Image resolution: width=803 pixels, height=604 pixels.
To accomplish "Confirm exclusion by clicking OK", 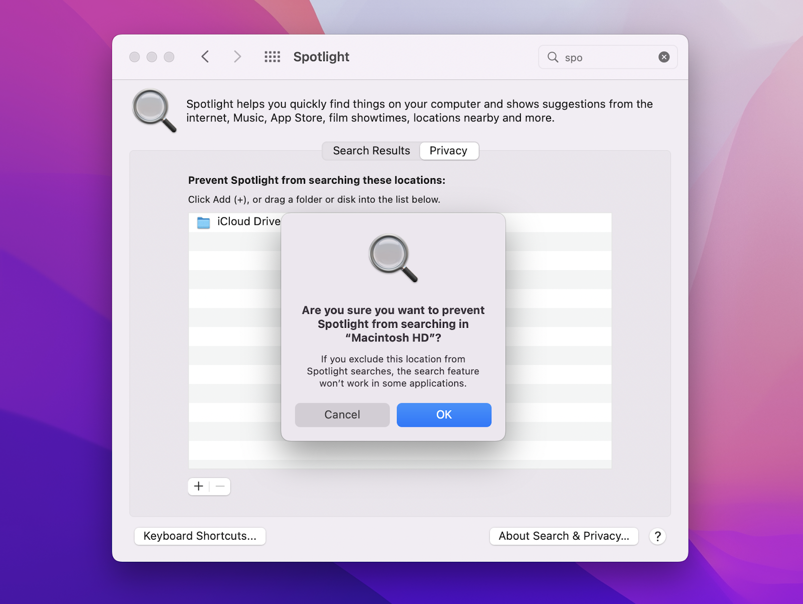I will tap(444, 415).
